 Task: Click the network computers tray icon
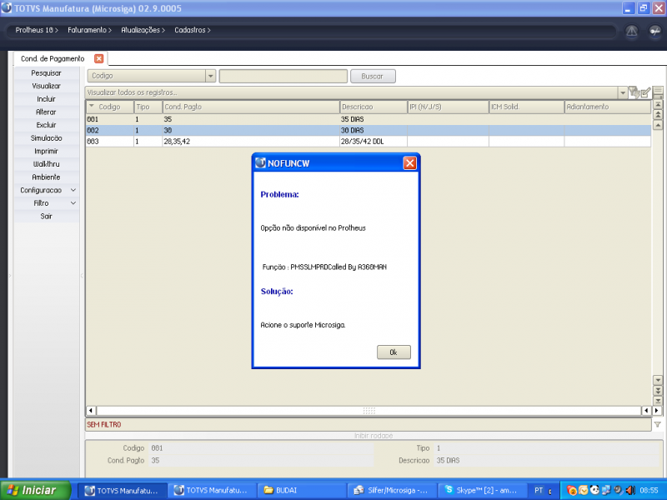click(606, 490)
